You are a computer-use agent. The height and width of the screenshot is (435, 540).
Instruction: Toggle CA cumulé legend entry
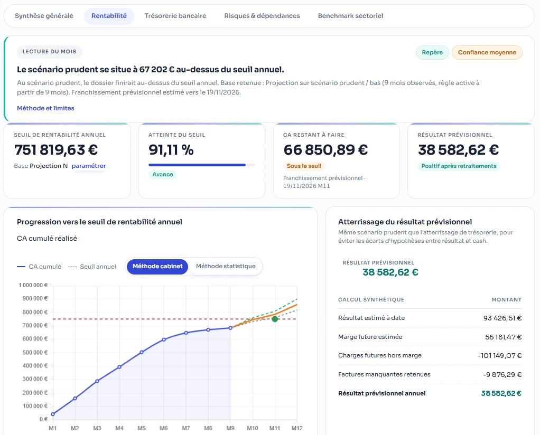tap(39, 267)
